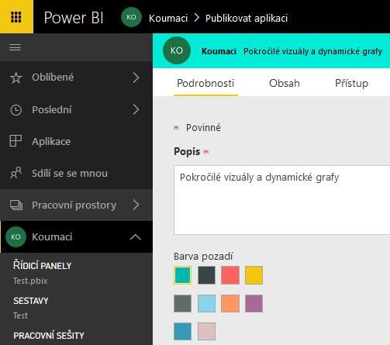
Task: Select the Řídicí panely heading
Action: pyautogui.click(x=42, y=265)
